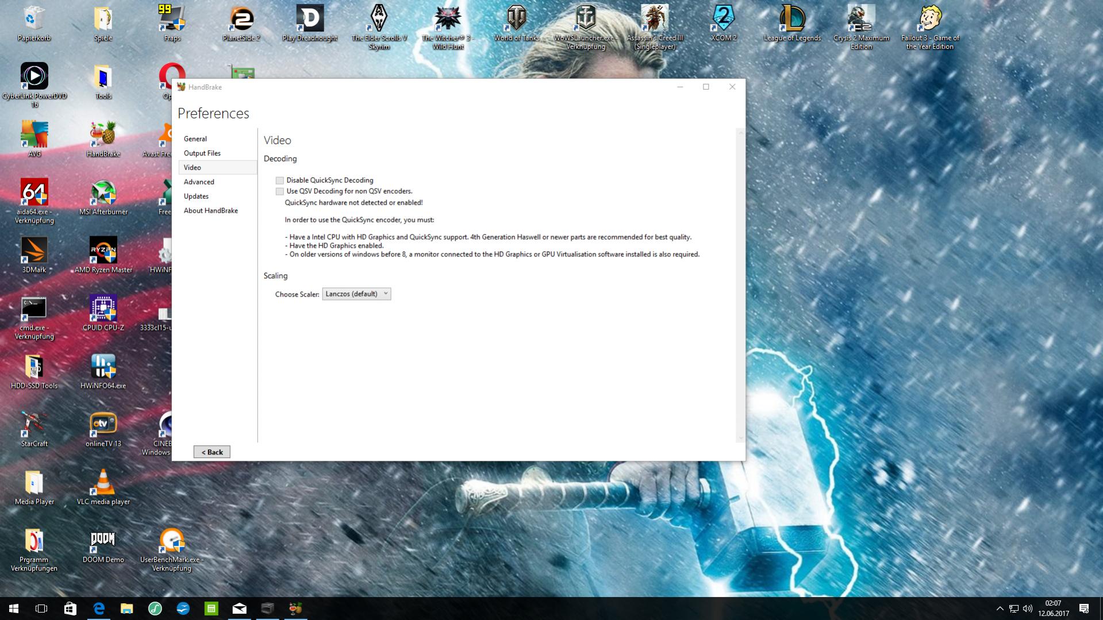Open Microsoft Edge from the taskbar
The height and width of the screenshot is (620, 1103).
tap(99, 609)
